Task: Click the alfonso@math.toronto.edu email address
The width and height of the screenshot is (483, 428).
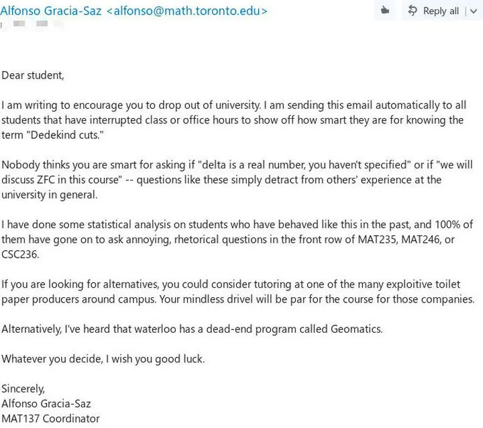Action: point(187,11)
